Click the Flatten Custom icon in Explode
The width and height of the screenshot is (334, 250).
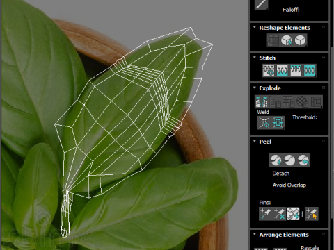click(x=316, y=101)
